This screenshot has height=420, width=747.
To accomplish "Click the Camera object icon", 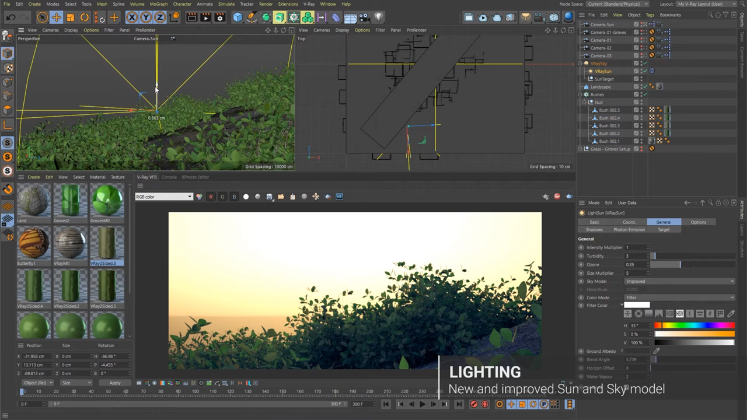I will click(x=364, y=17).
